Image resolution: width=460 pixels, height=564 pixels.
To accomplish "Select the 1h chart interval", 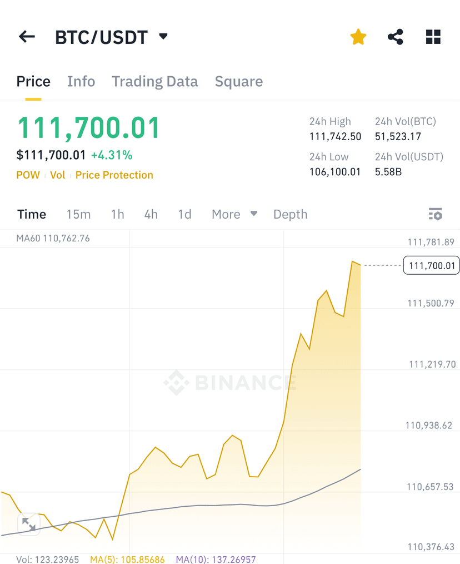I will tap(118, 214).
